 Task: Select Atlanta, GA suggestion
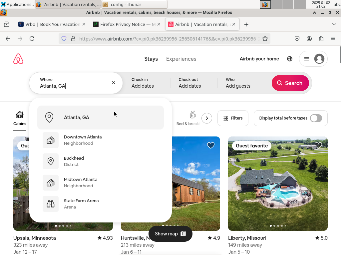[101, 117]
